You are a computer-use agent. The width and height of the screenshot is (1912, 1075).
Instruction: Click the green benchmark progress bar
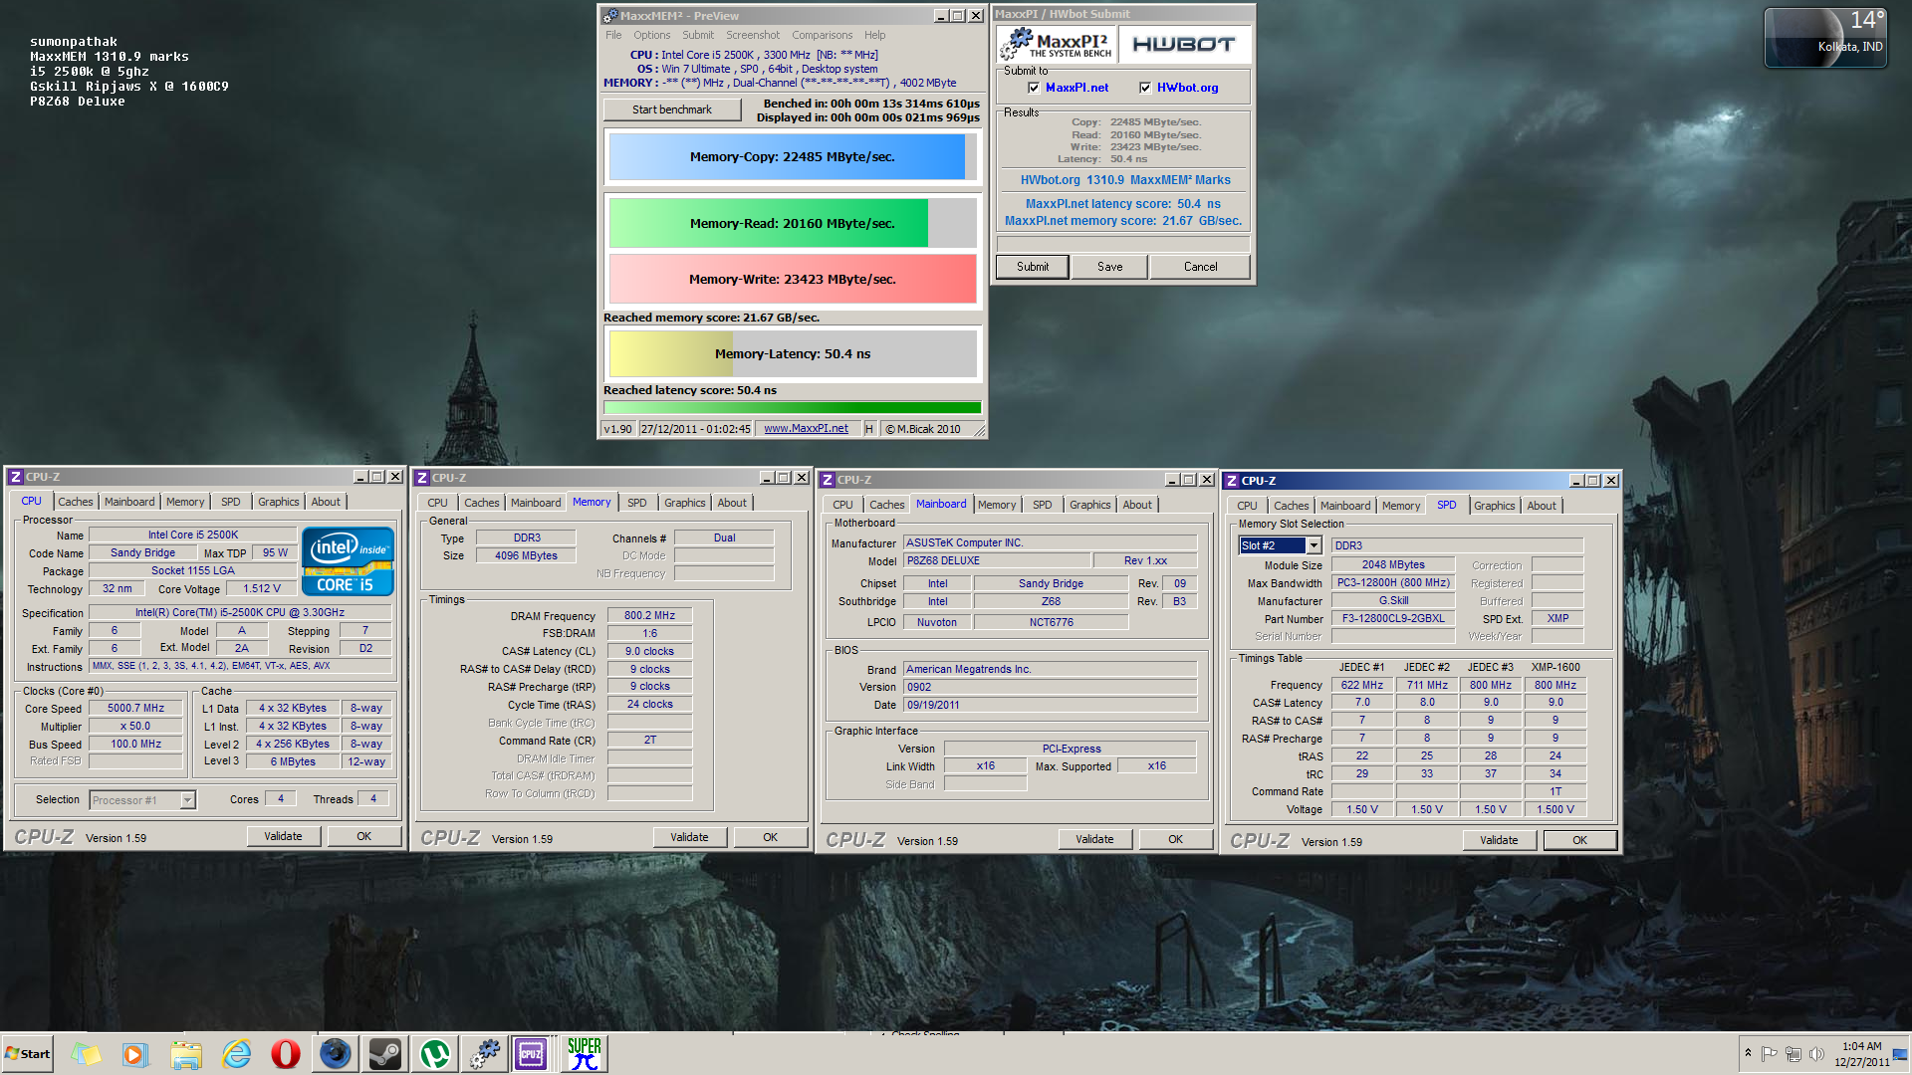click(793, 407)
